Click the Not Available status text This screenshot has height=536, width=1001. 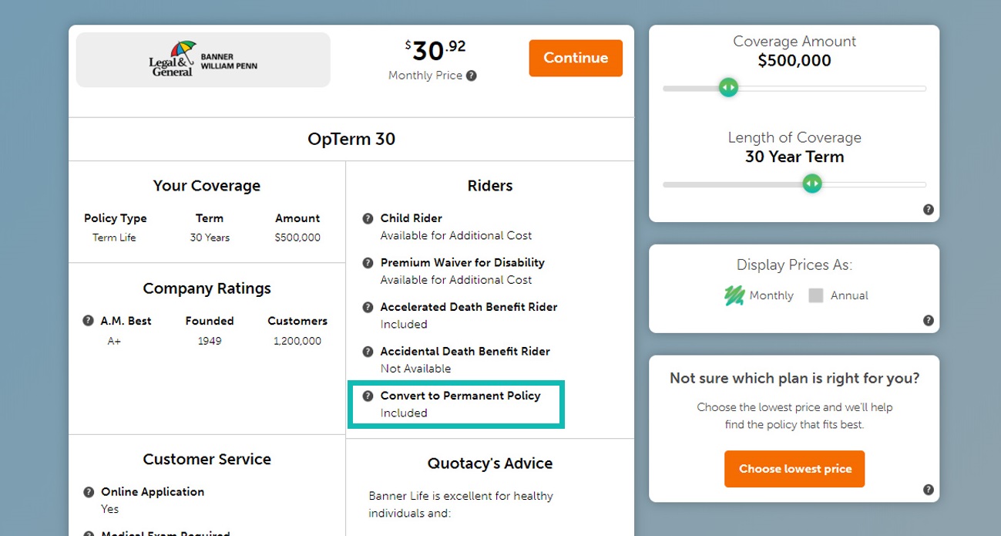415,369
